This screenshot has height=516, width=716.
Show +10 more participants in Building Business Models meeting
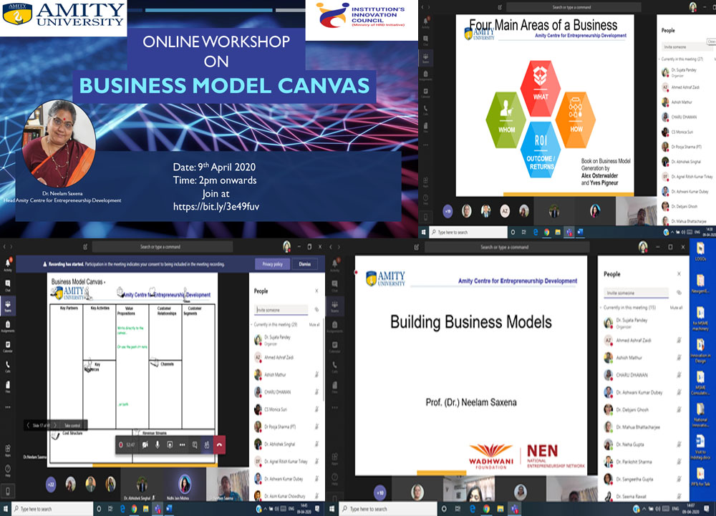[x=380, y=492]
